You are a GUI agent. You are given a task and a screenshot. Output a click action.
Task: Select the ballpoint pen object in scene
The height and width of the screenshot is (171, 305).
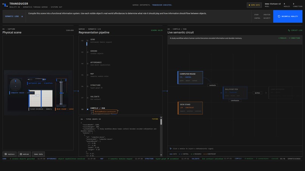click(x=37, y=79)
